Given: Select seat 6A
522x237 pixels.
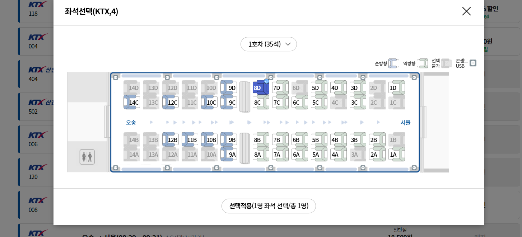Looking at the screenshot, I should (x=300, y=155).
